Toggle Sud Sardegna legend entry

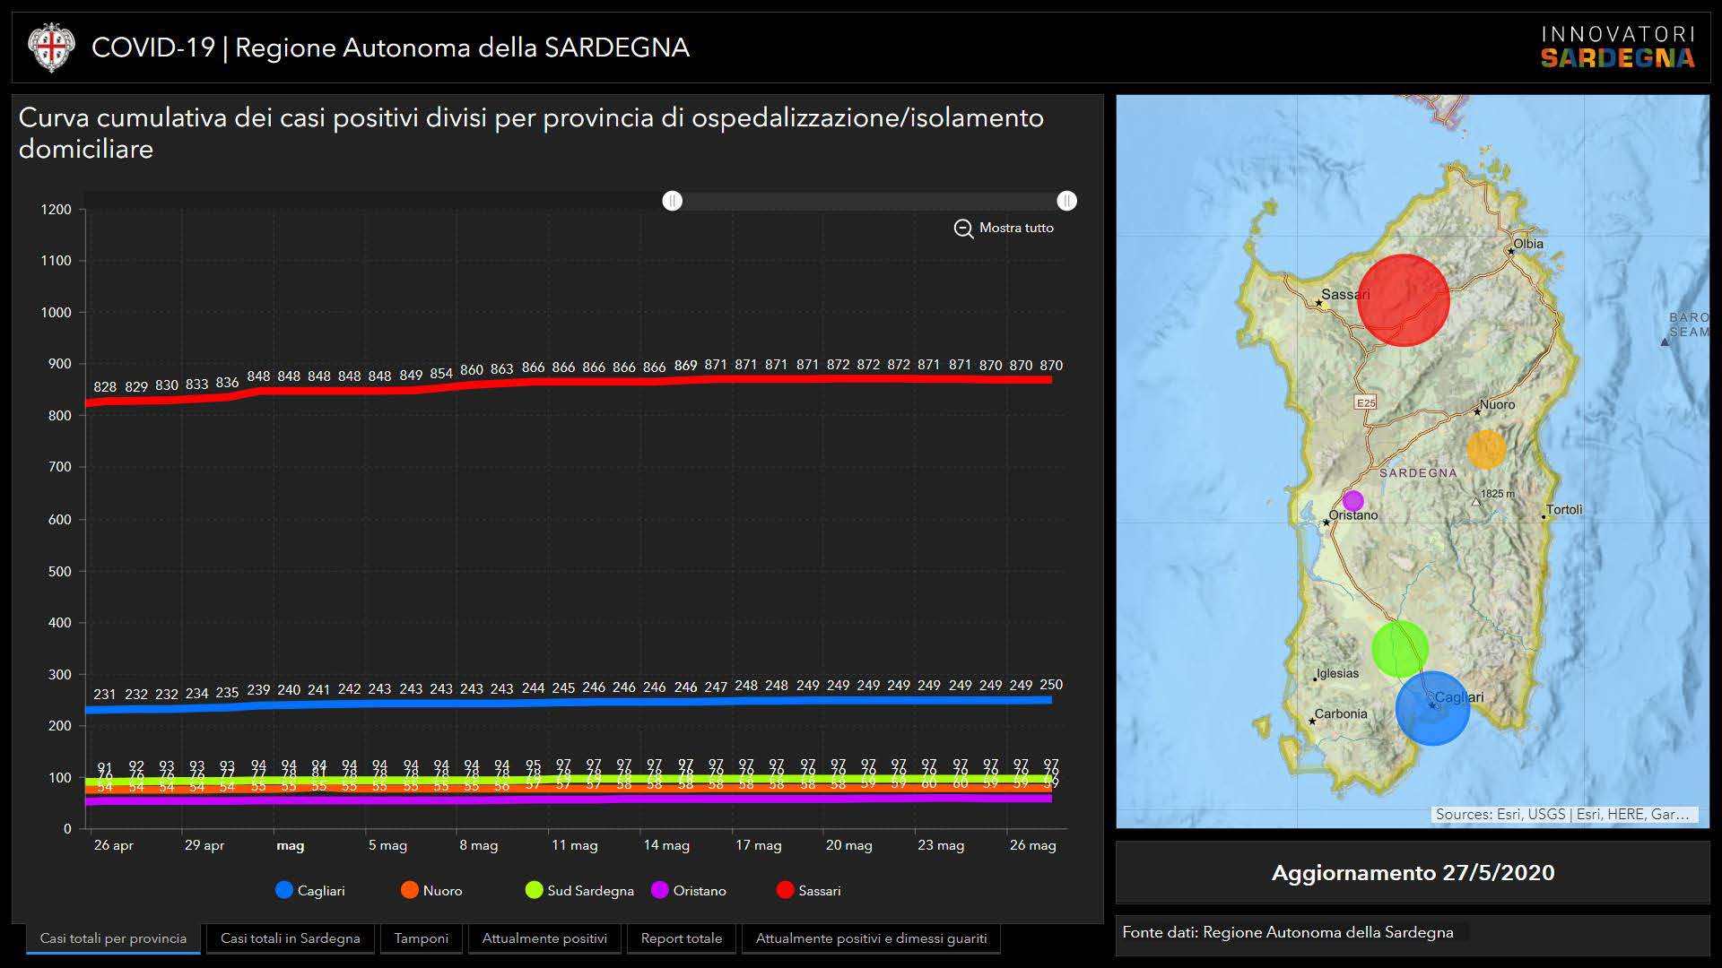click(x=579, y=890)
